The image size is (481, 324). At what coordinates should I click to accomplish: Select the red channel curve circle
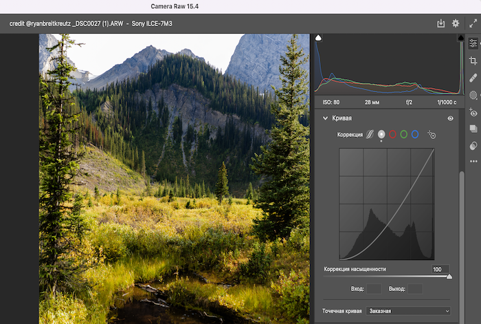(x=392, y=134)
